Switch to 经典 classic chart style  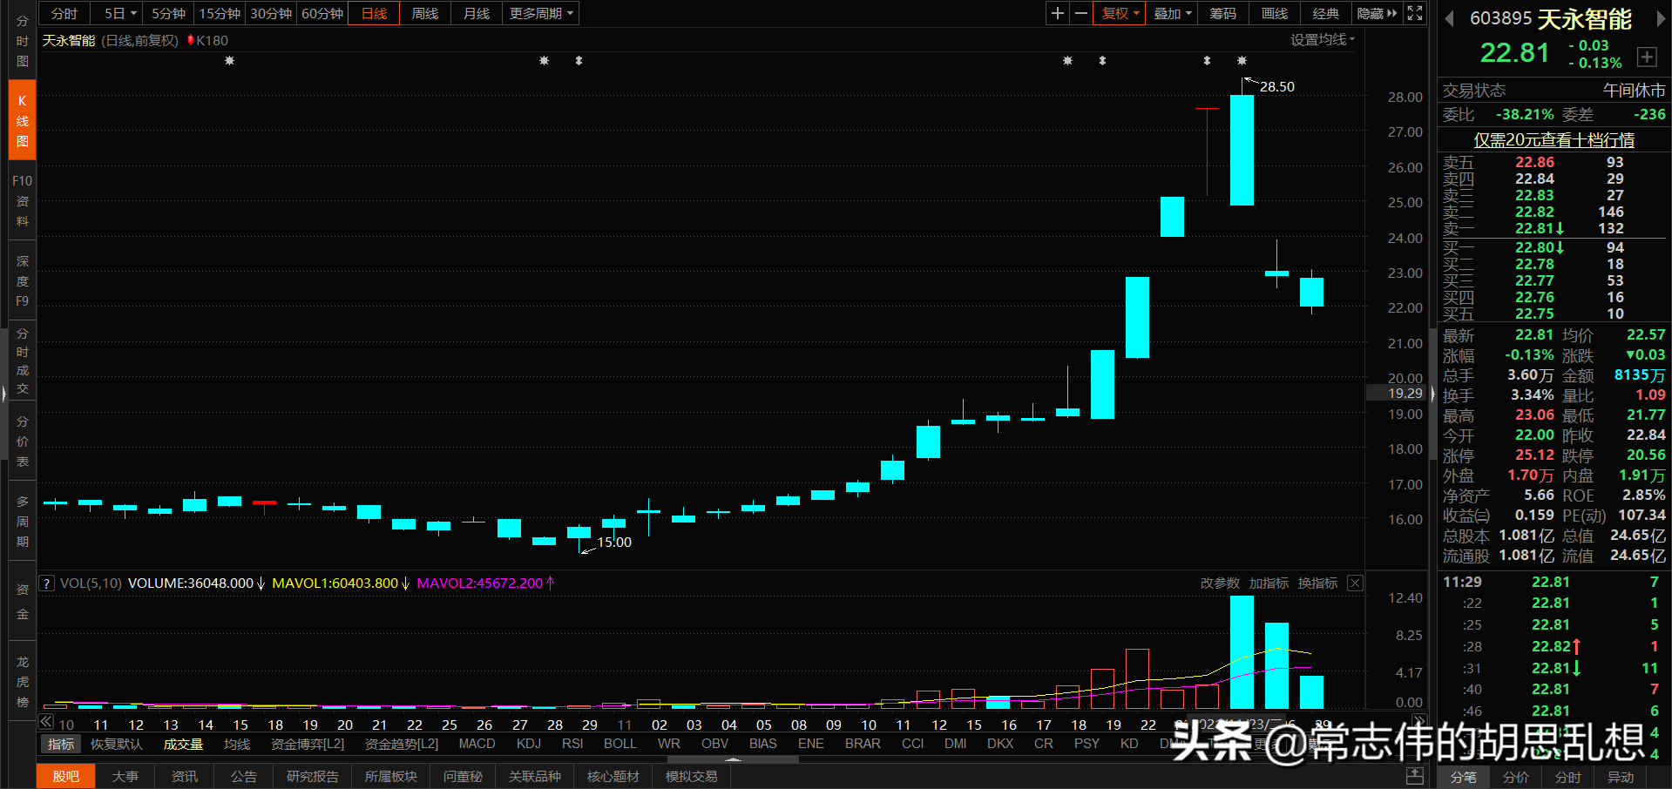click(x=1325, y=13)
